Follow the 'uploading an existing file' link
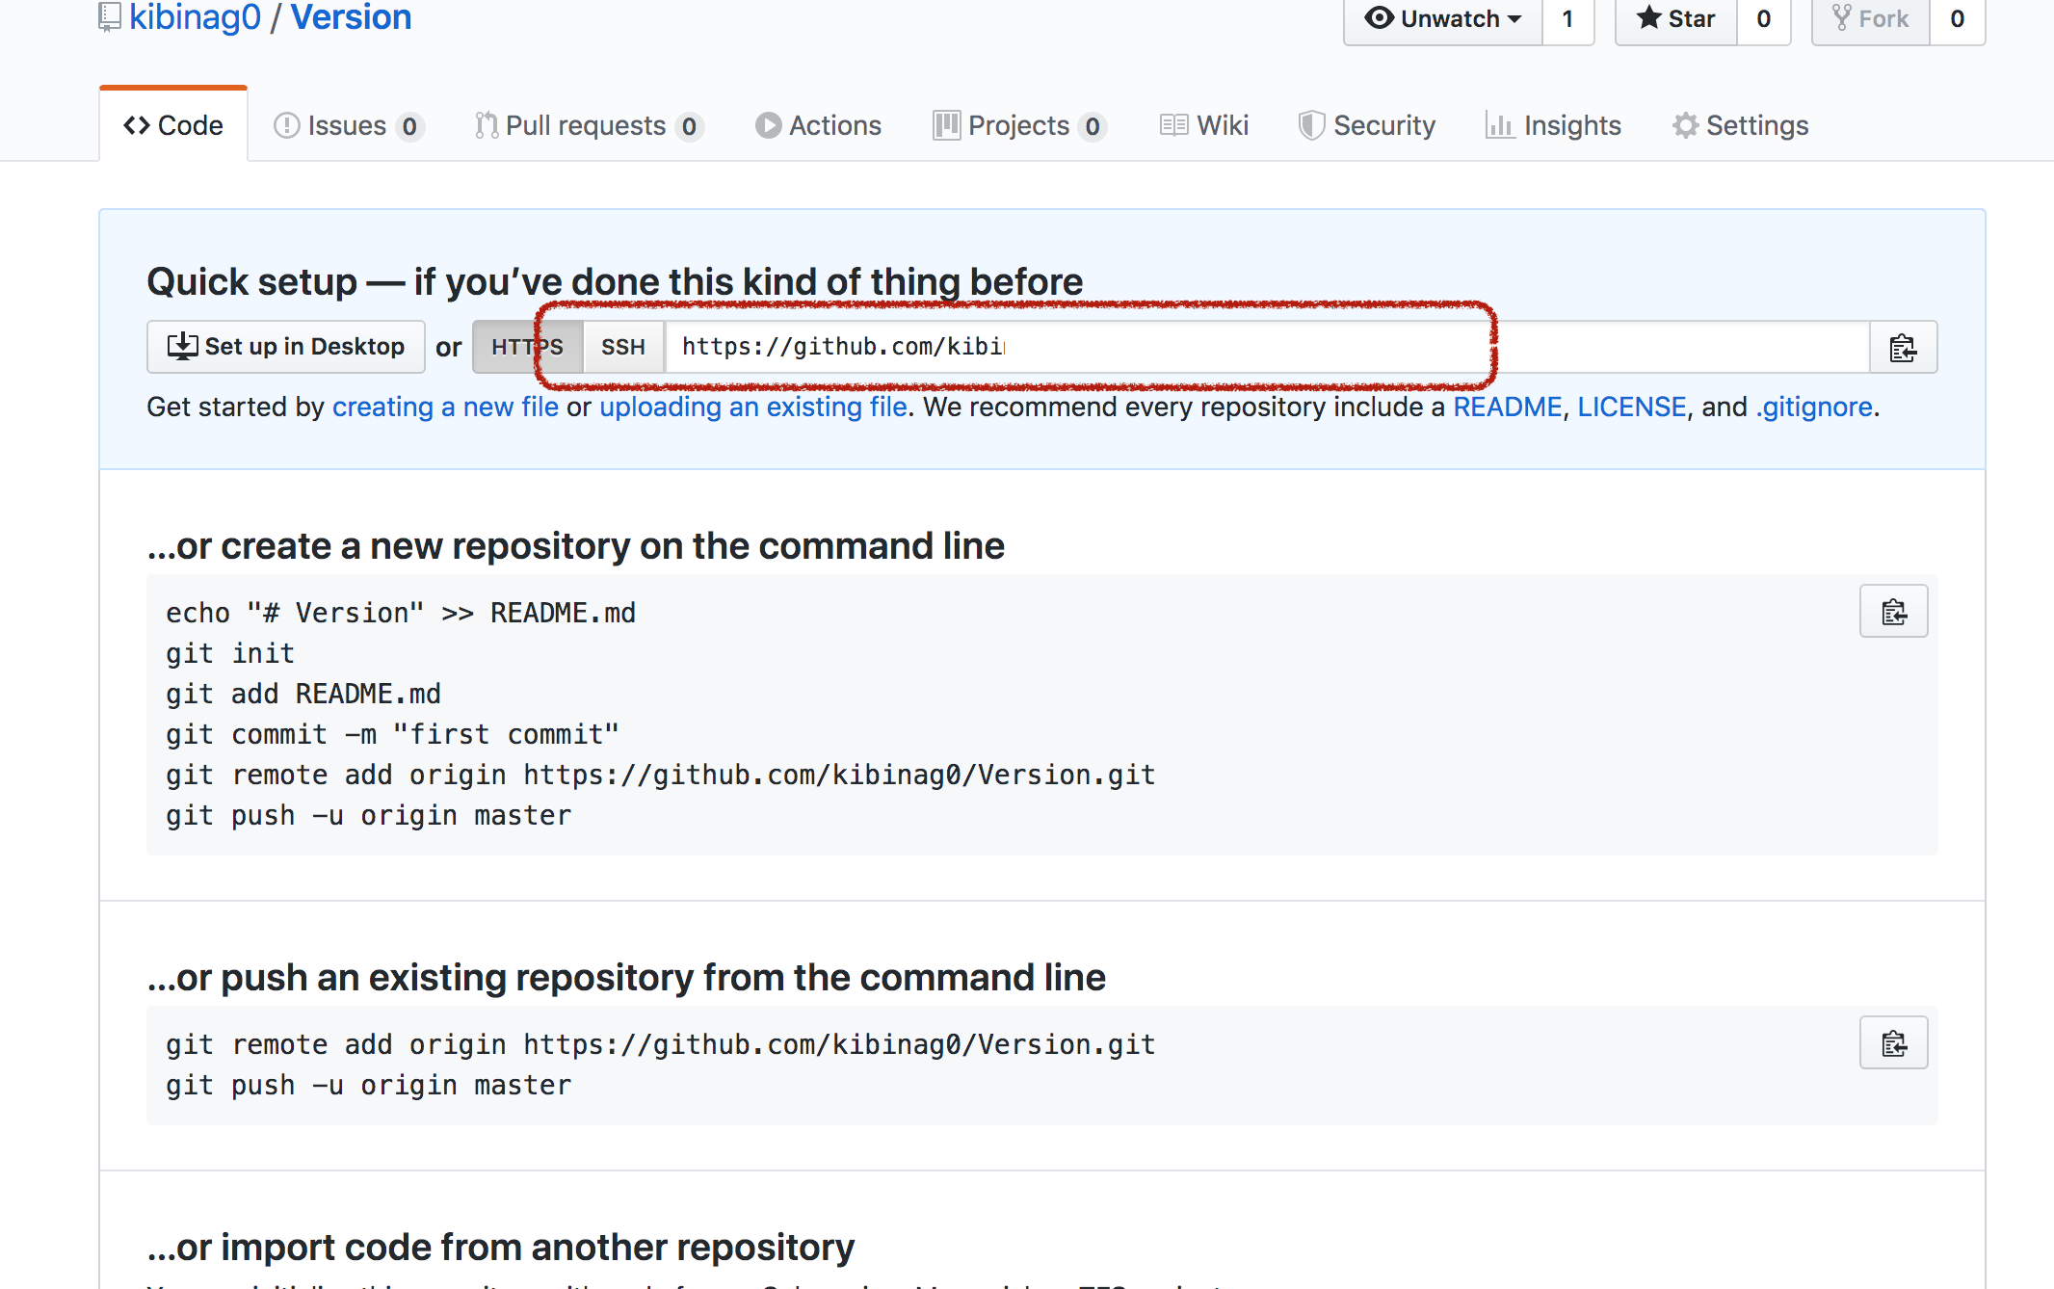 (x=753, y=407)
